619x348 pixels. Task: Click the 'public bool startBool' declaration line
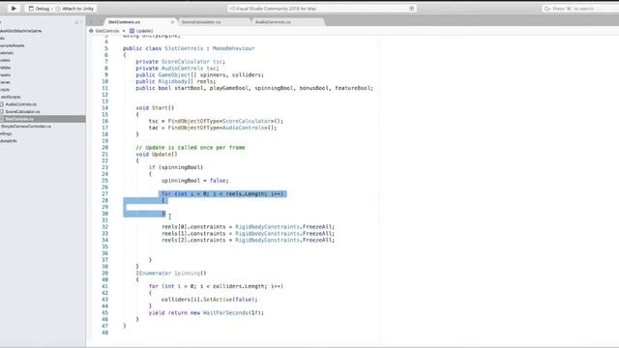[x=254, y=88]
